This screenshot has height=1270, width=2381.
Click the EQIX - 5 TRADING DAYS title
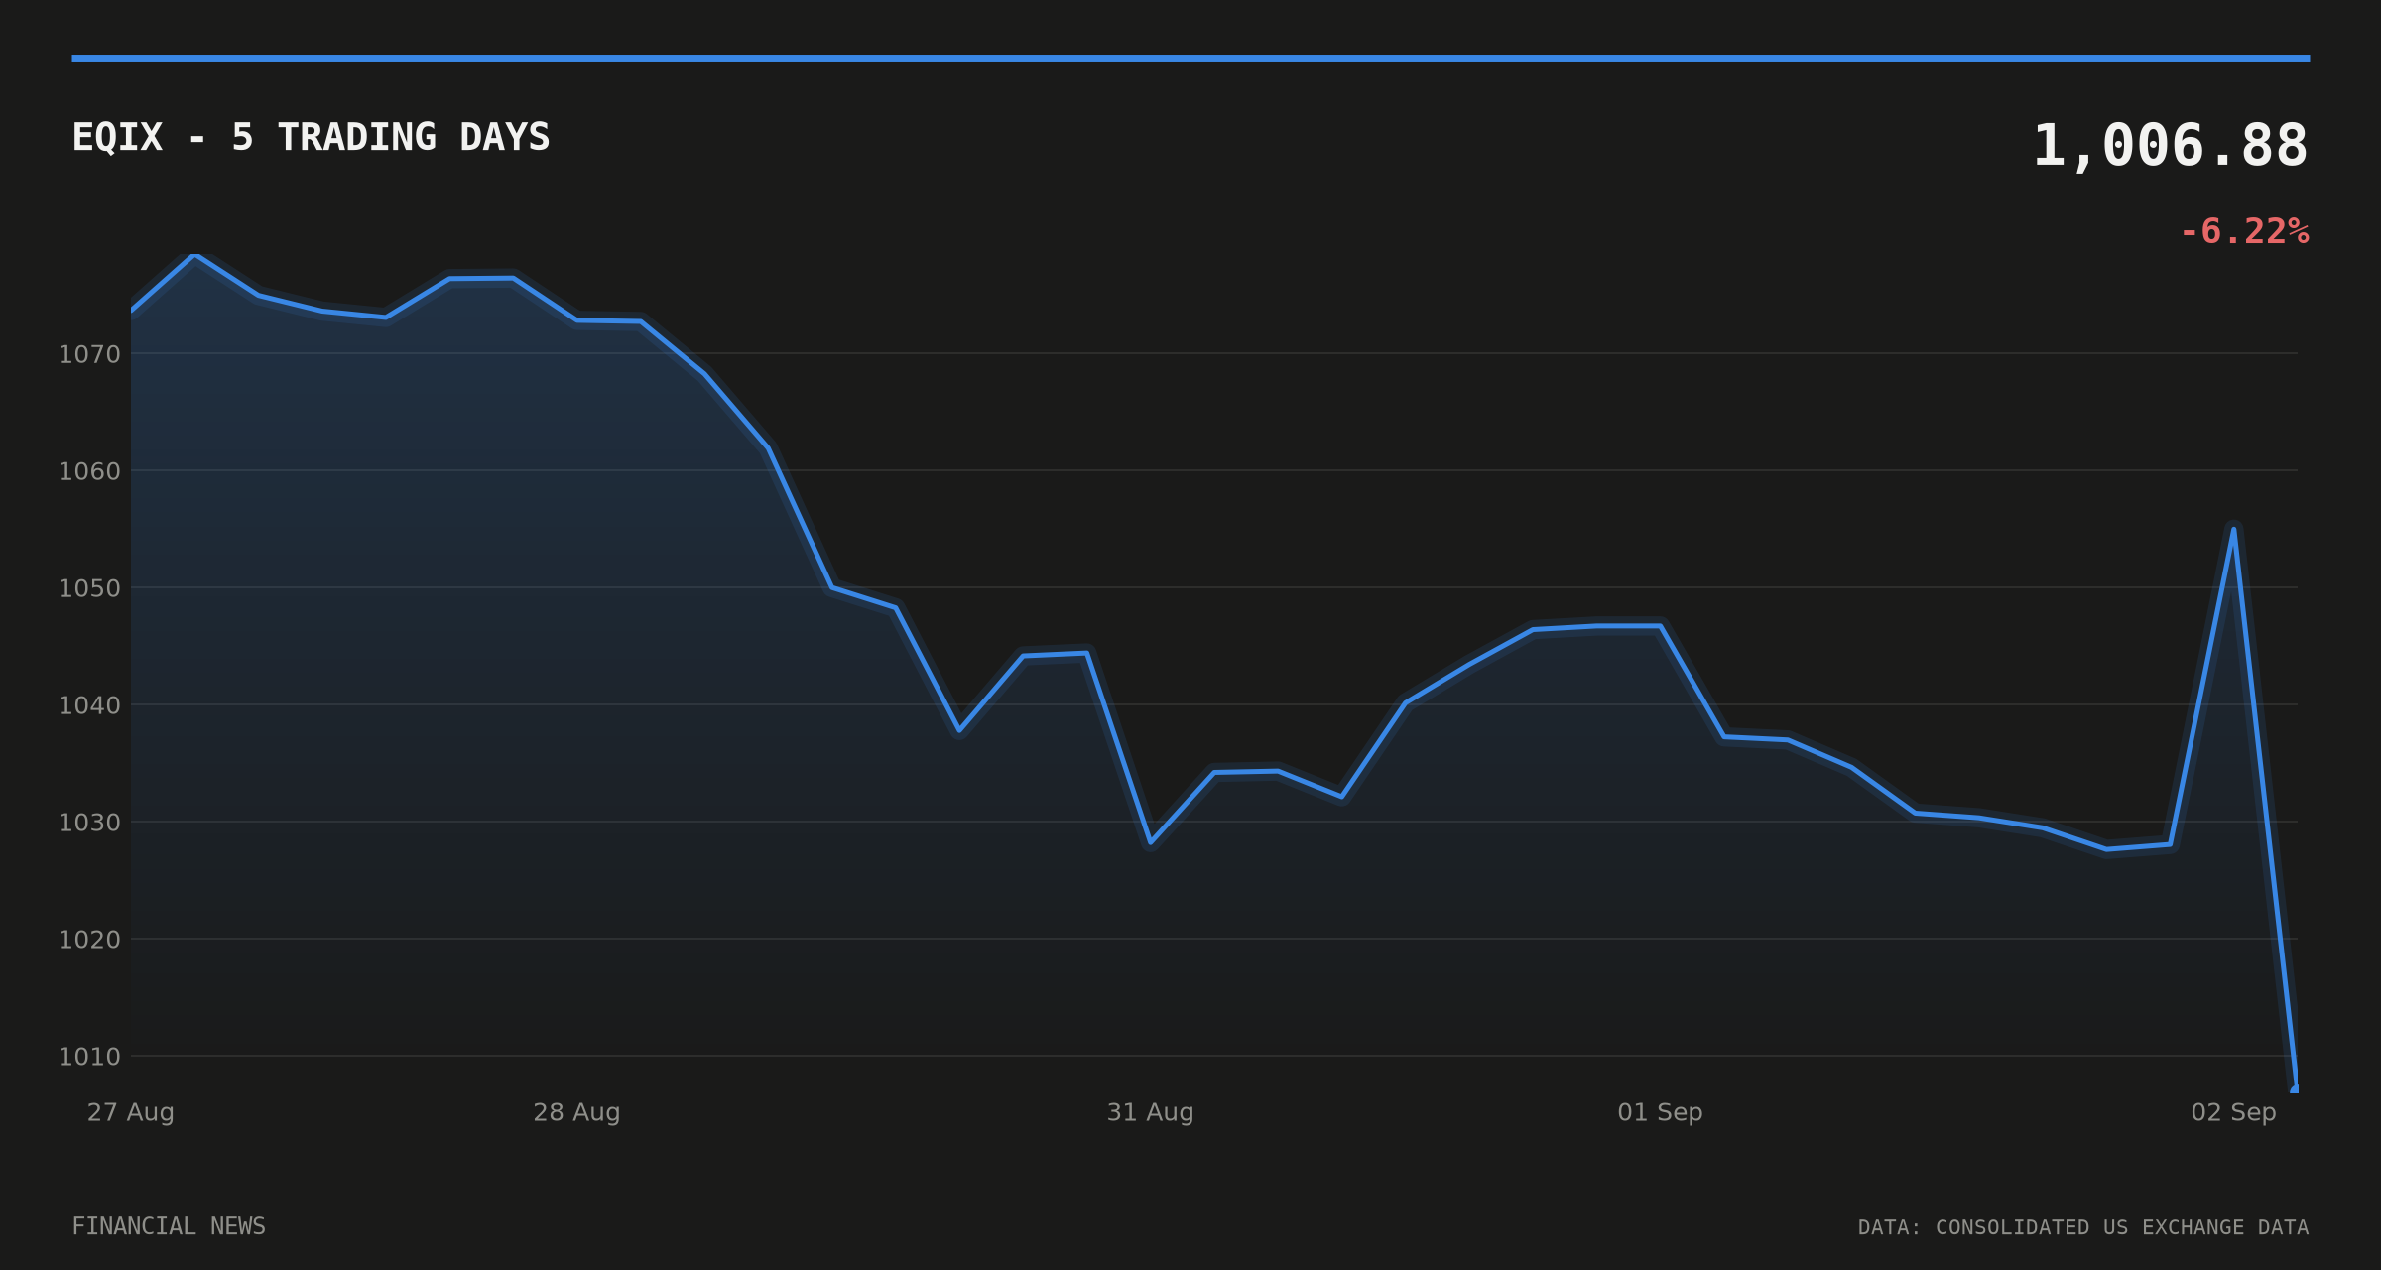[x=311, y=137]
